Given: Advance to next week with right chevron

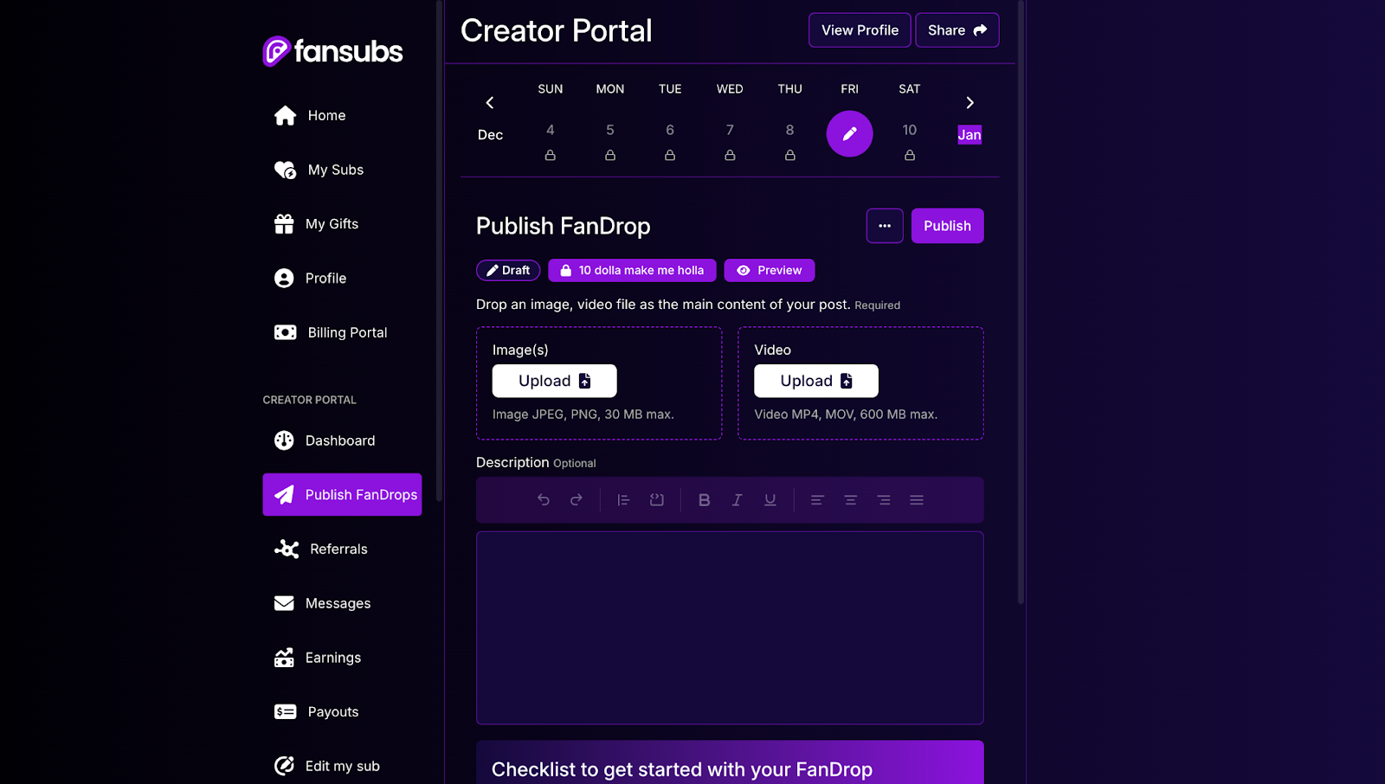Looking at the screenshot, I should click(x=969, y=103).
